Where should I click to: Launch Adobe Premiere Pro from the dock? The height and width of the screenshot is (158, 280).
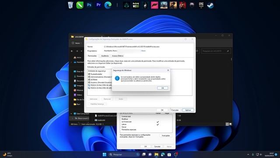coord(98,5)
